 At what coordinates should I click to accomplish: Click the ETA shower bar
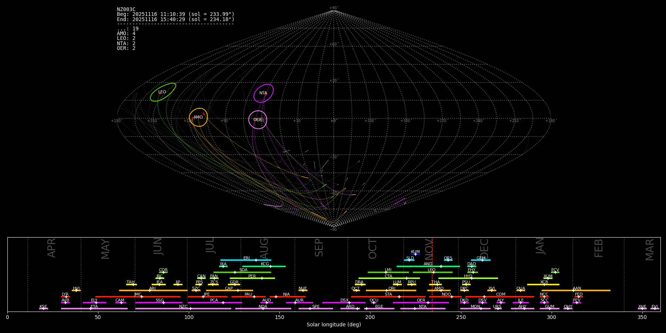pyautogui.click(x=94, y=309)
